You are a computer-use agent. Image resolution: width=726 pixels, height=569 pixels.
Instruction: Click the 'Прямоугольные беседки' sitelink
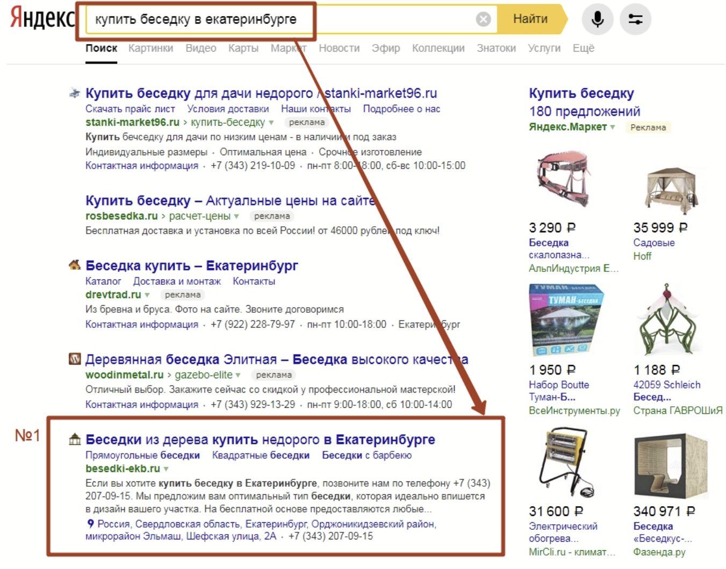point(142,456)
